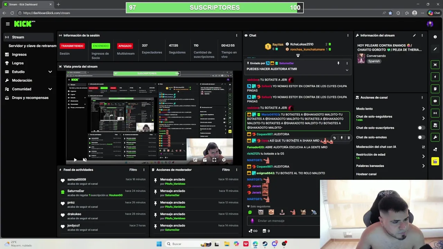This screenshot has width=443, height=249.
Task: Click Enviar un mensaje input field
Action: pos(283,221)
